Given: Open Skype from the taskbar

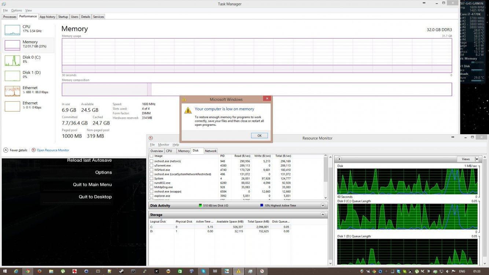Looking at the screenshot, I should [x=203, y=271].
